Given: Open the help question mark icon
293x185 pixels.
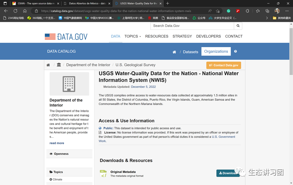Looking at the screenshot, I should point(235,52).
